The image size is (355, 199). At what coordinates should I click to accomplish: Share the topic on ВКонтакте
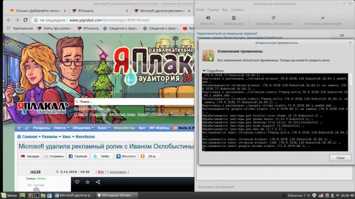[x=126, y=156]
